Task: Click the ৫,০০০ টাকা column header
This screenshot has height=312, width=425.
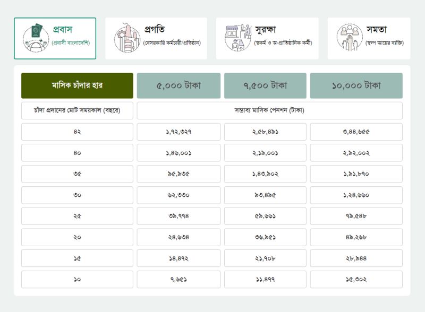Action: [178, 85]
